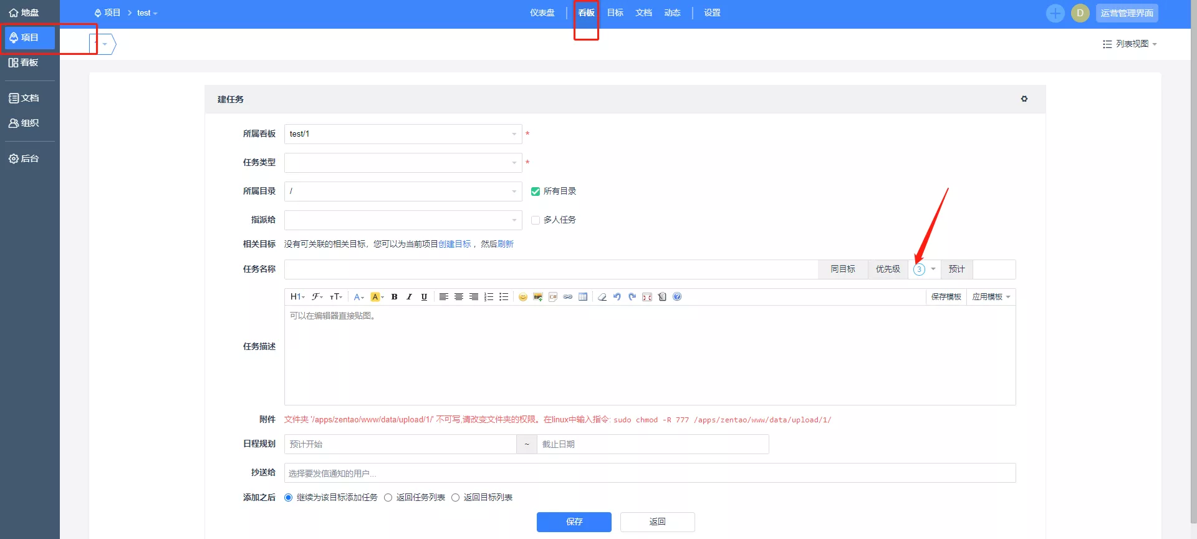Center align description text
This screenshot has height=539, width=1197.
[458, 297]
